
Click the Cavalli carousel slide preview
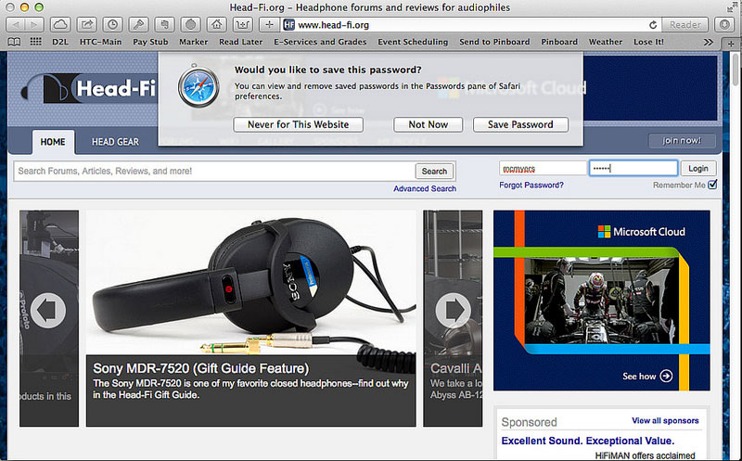coord(453,318)
